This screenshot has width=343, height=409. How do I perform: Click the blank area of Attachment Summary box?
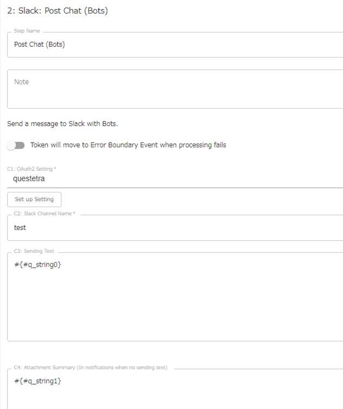click(174, 396)
